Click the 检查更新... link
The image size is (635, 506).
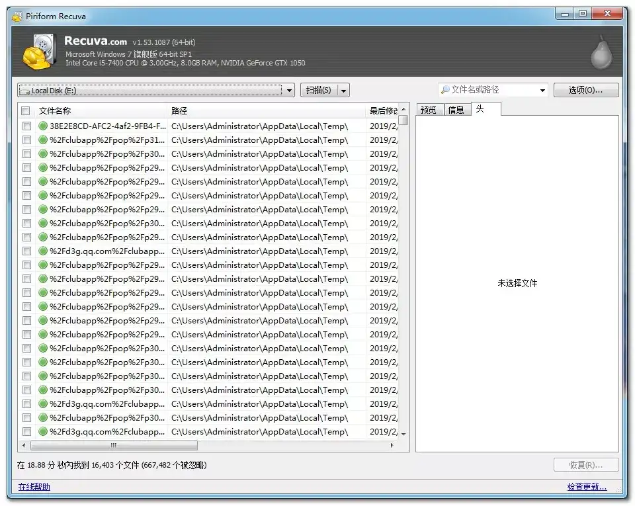click(x=587, y=487)
